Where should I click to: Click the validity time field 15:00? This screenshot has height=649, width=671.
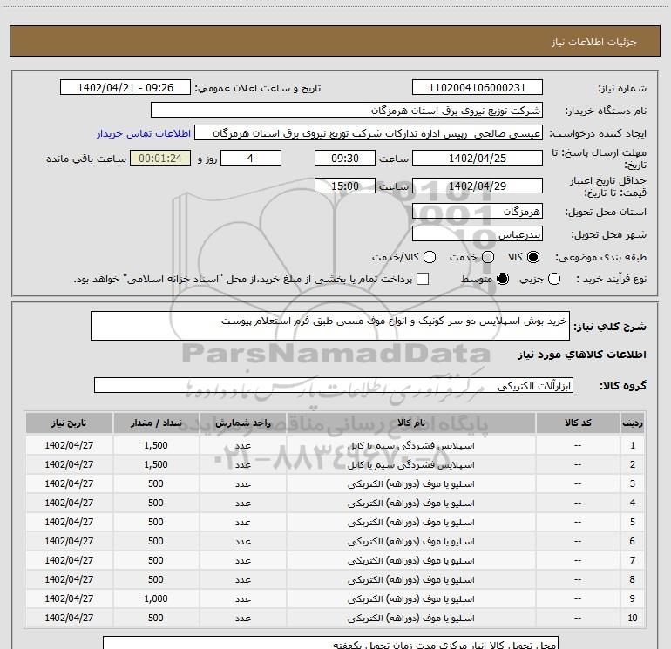pos(345,186)
